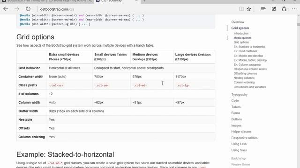Open the More actions ellipsis menu
The height and width of the screenshot is (168, 300).
[x=294, y=9]
